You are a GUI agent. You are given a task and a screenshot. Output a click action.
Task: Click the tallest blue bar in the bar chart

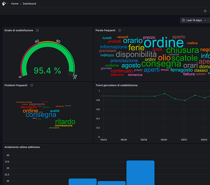(140, 172)
